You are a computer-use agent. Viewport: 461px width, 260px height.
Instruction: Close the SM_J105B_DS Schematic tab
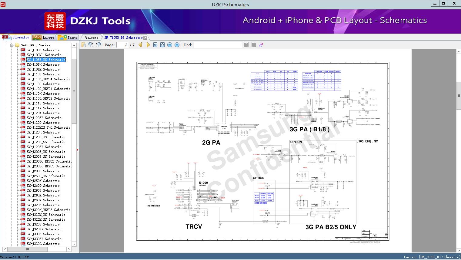coord(145,38)
